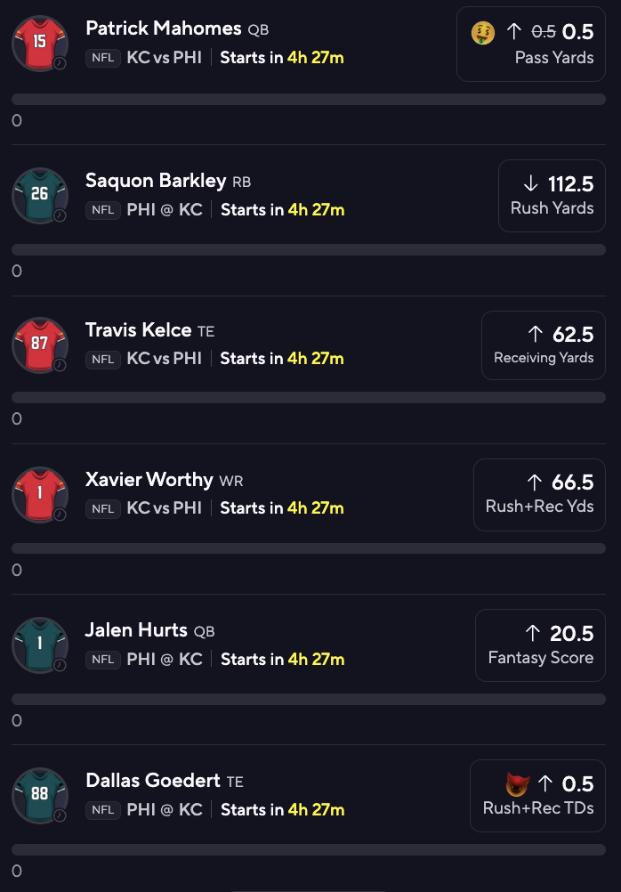The image size is (621, 892).
Task: Click the PHI @ KC matchup under Goedert
Action: 165,810
